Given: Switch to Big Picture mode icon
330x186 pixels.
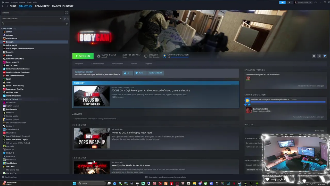Looking at the screenshot, I should [x=315, y=2].
